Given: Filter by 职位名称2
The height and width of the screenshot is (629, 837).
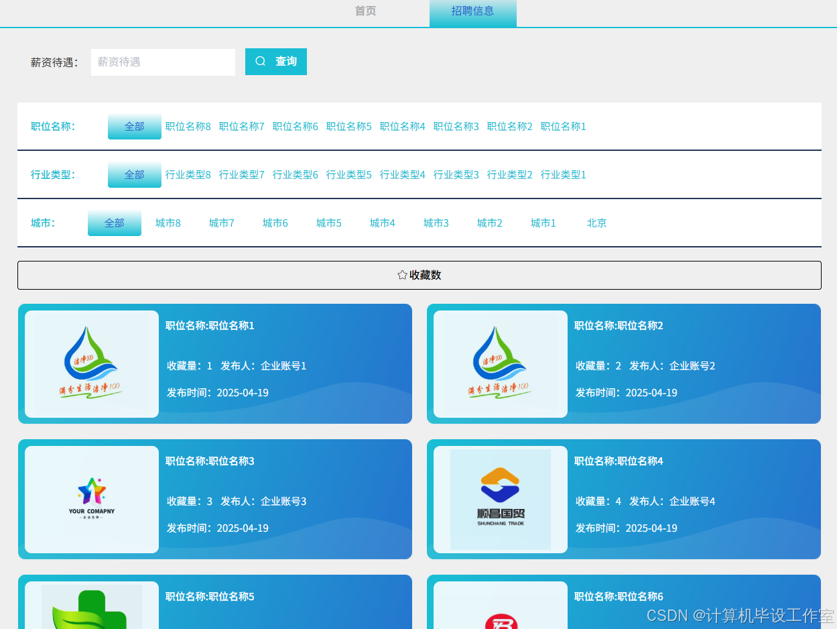Looking at the screenshot, I should point(510,126).
